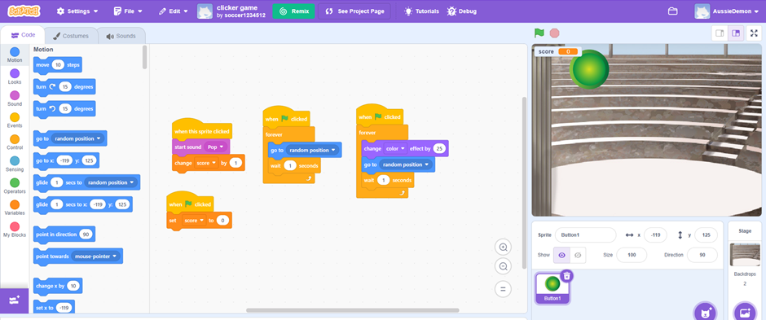Open Tutorials
Image resolution: width=766 pixels, height=320 pixels.
421,11
